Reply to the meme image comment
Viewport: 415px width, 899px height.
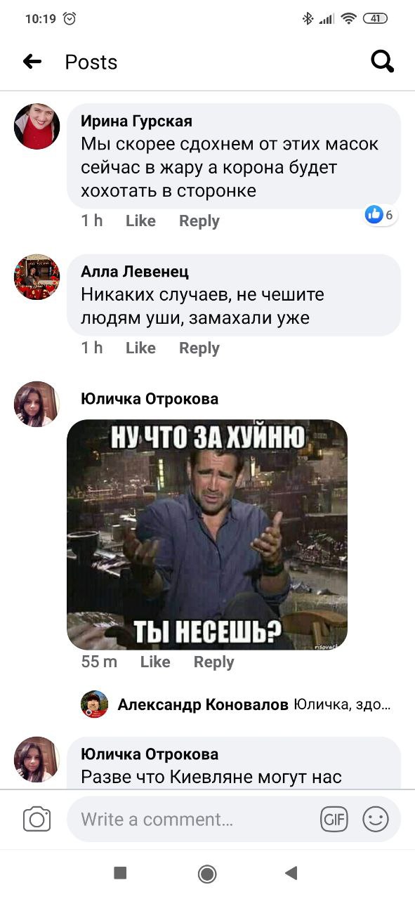tap(214, 662)
